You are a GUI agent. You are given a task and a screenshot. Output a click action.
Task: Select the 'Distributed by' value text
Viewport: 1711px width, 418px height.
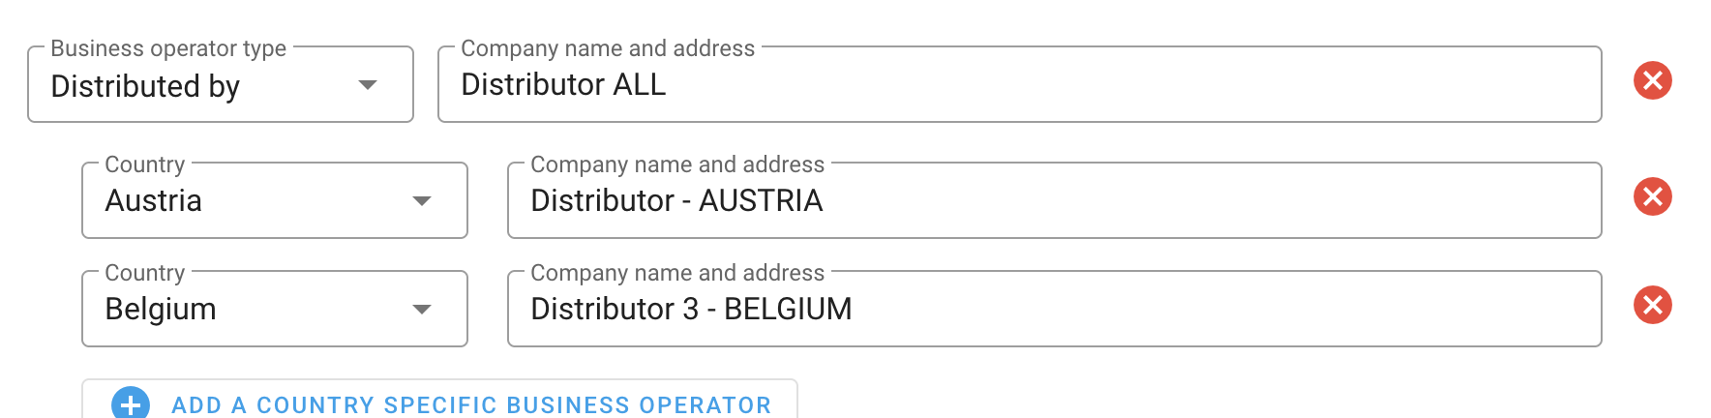pos(145,86)
